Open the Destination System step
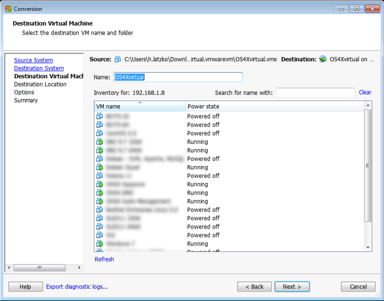384x301 pixels. pos(39,68)
